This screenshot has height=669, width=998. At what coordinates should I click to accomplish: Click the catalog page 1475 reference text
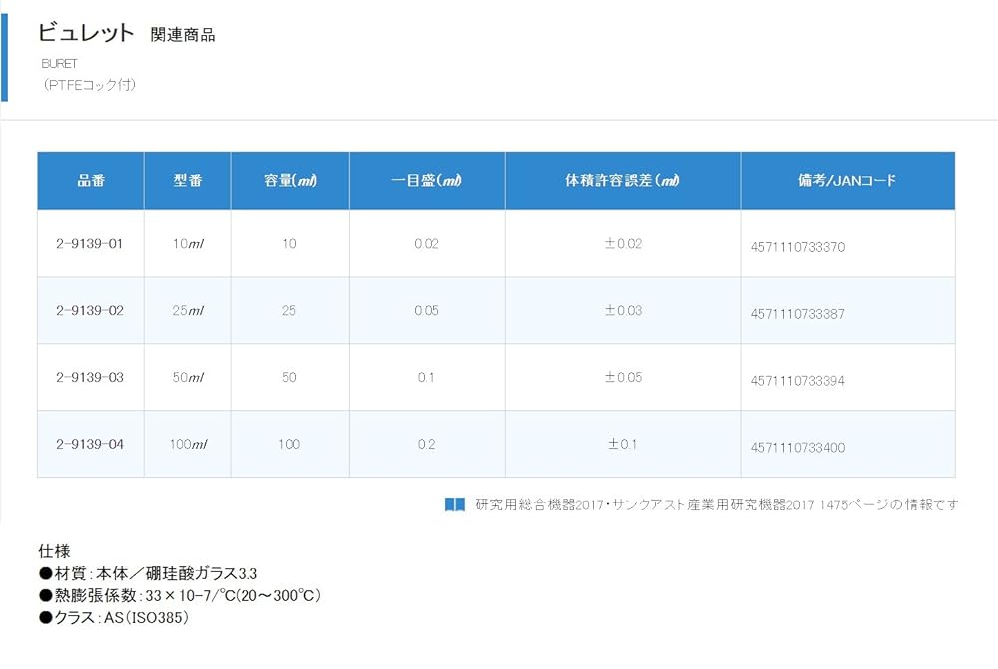(x=717, y=504)
